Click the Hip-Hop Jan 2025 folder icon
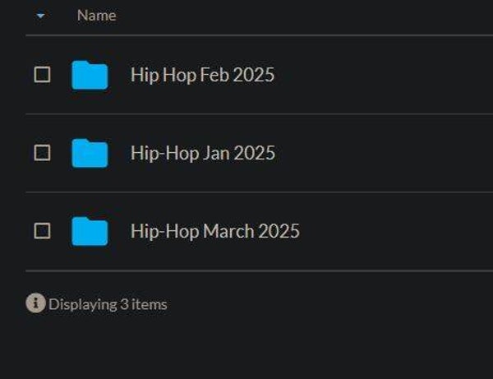The image size is (493, 379). pyautogui.click(x=90, y=153)
